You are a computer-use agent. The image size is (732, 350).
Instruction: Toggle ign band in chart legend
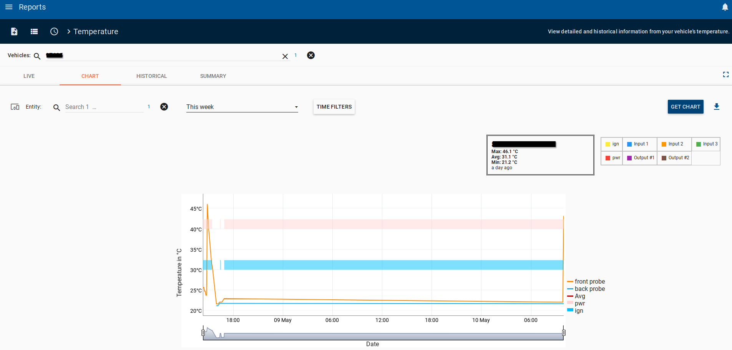tap(575, 310)
